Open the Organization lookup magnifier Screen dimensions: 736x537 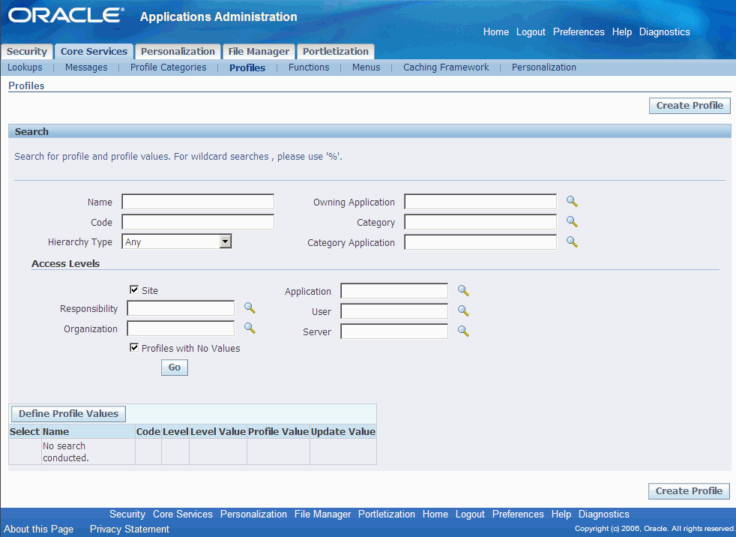tap(250, 328)
